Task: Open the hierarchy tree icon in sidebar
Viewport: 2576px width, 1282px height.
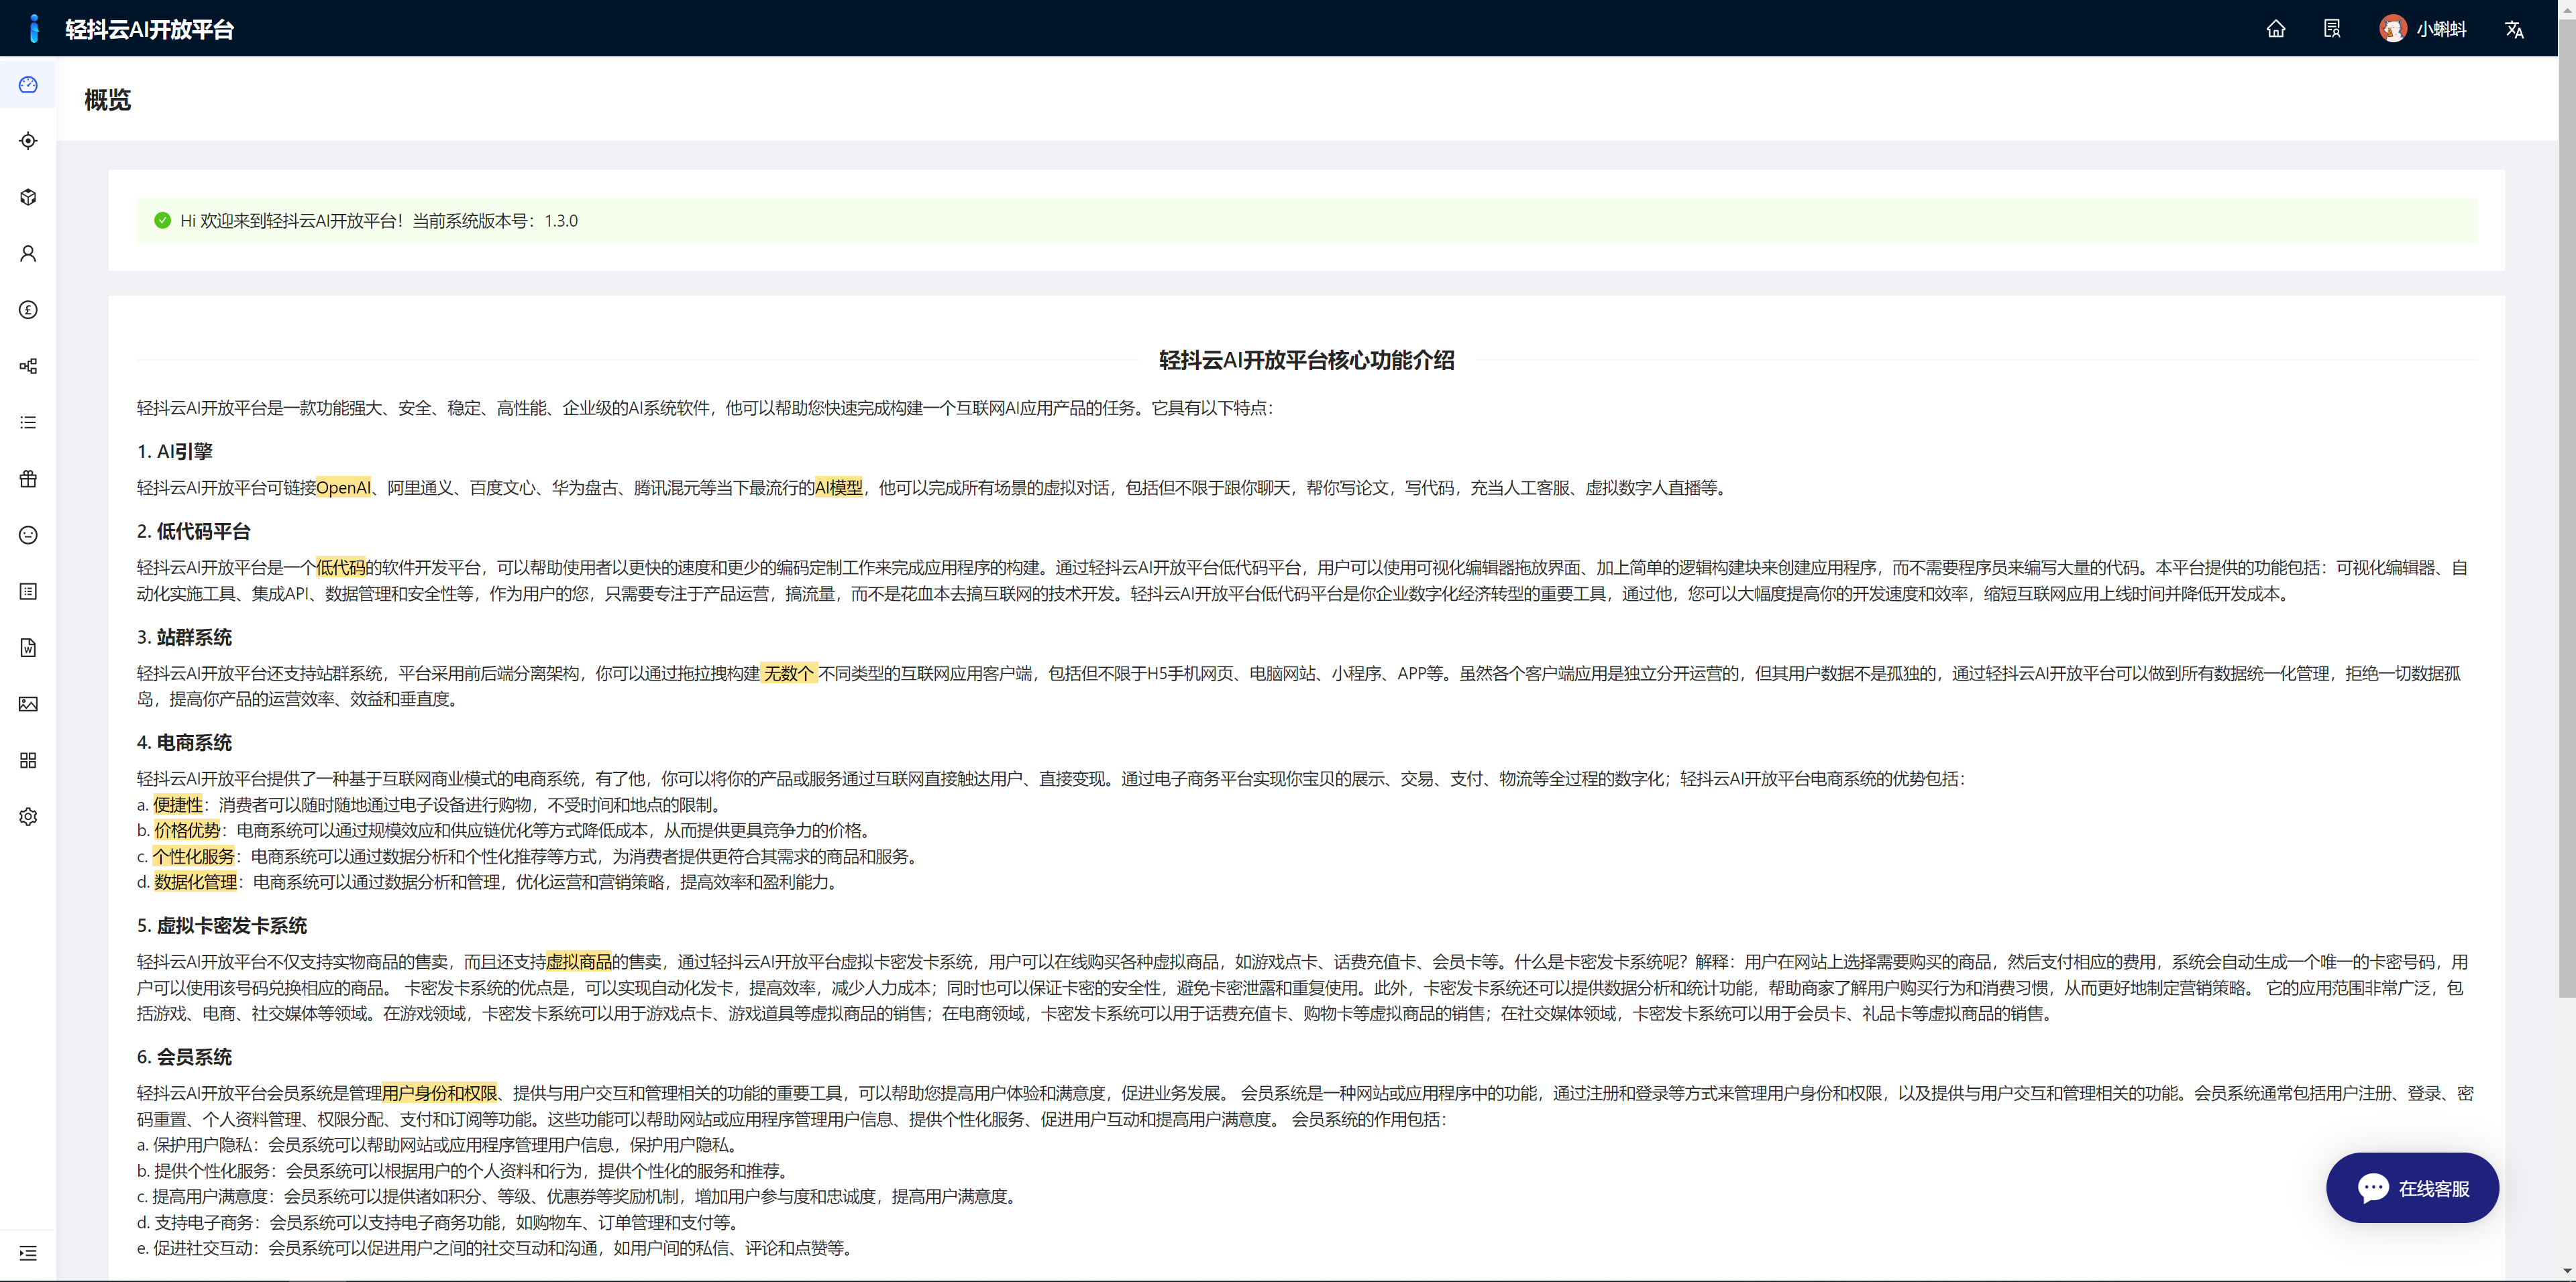Action: tap(28, 365)
